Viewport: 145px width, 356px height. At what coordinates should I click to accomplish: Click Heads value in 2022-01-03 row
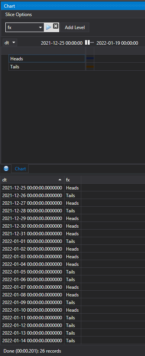coord(72,257)
